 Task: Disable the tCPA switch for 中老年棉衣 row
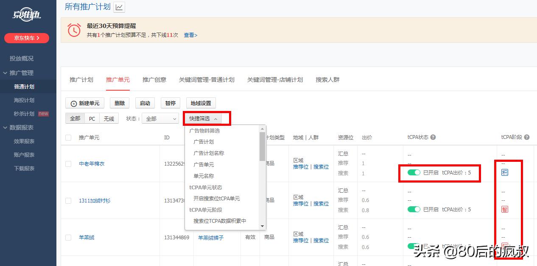click(414, 173)
